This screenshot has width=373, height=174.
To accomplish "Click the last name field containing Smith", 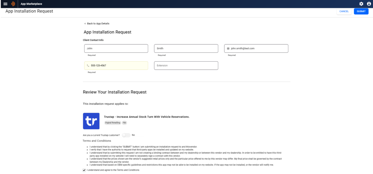I will tap(186, 48).
